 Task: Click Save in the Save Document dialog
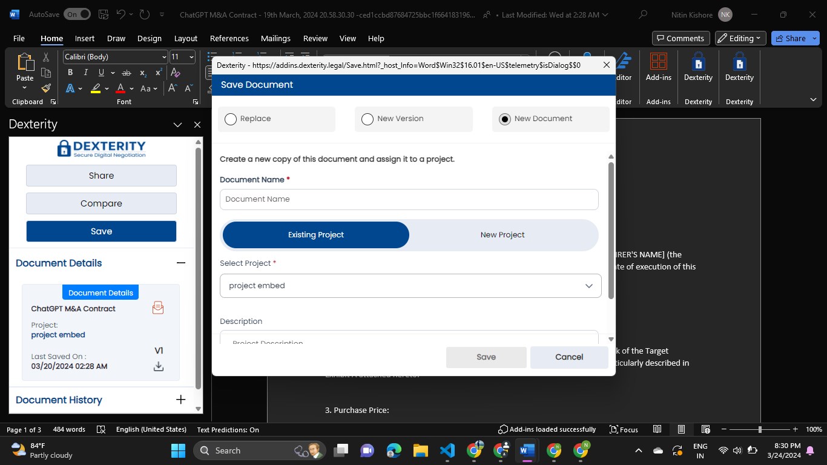[486, 357]
